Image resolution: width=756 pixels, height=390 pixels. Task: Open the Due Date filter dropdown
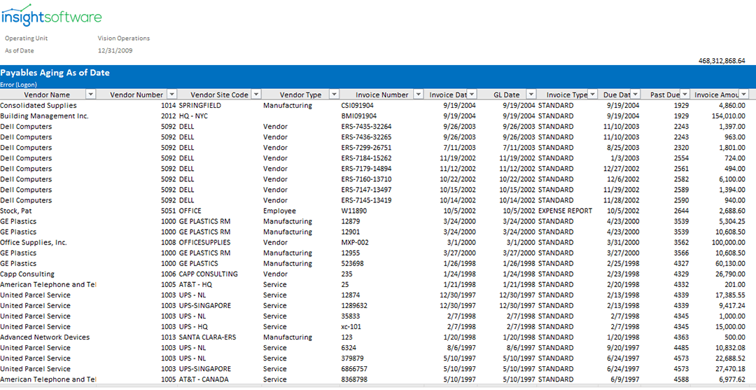click(636, 95)
